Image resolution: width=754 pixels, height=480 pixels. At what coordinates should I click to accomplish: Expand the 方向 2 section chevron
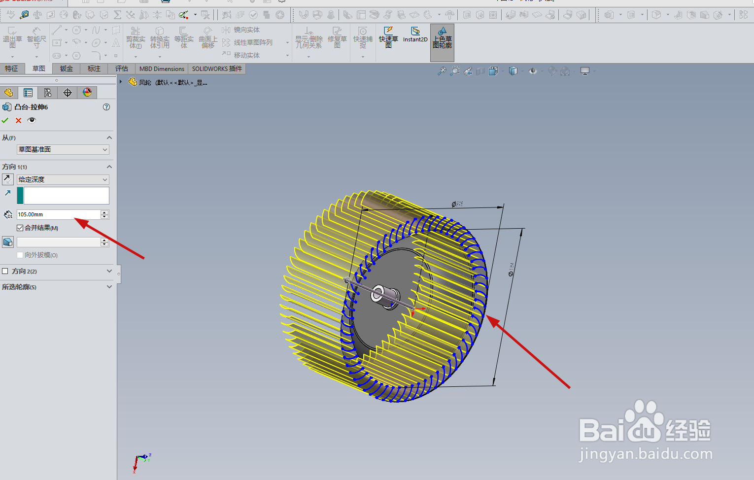click(109, 271)
